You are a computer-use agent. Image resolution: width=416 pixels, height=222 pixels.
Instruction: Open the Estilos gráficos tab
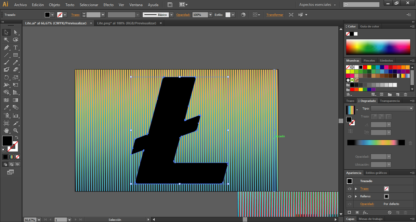pyautogui.click(x=376, y=173)
